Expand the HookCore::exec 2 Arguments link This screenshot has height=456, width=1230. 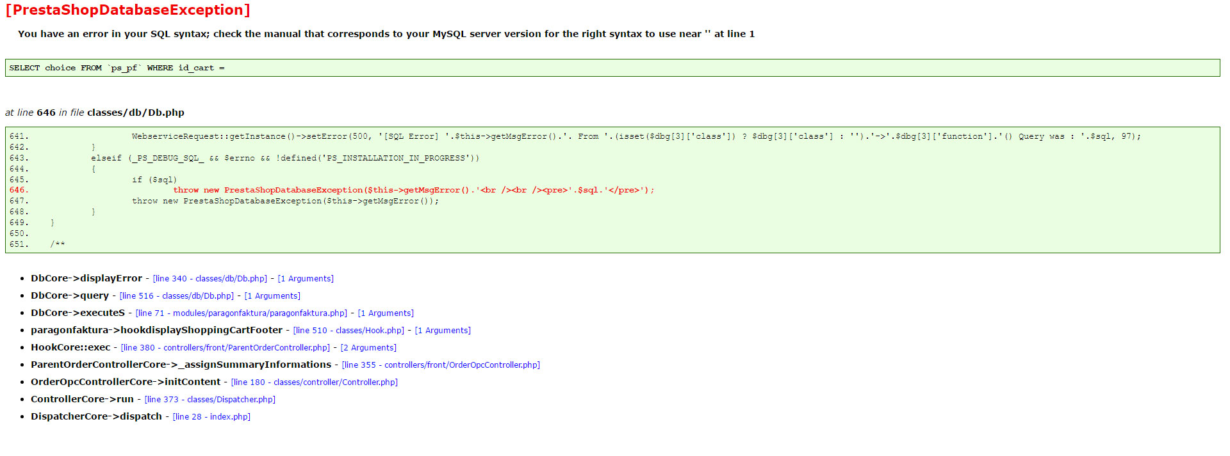[x=368, y=348]
